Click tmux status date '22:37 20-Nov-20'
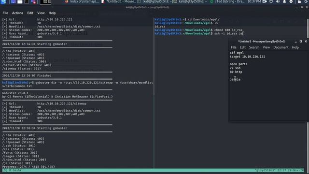Screen dimensions: 309x174 pyautogui.click(x=291, y=170)
